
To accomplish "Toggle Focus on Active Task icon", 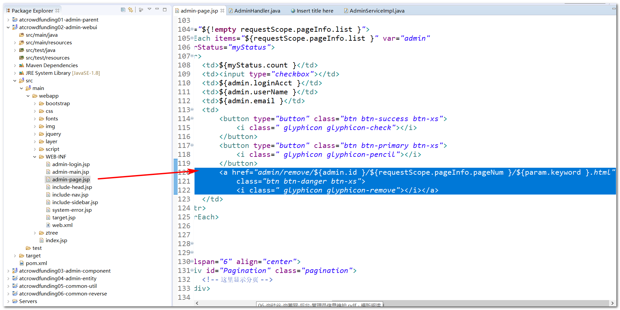I will click(x=141, y=10).
